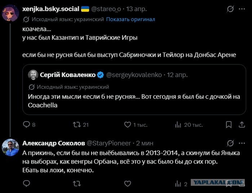Click Александр Соколов's profile picture

[x=11, y=147]
